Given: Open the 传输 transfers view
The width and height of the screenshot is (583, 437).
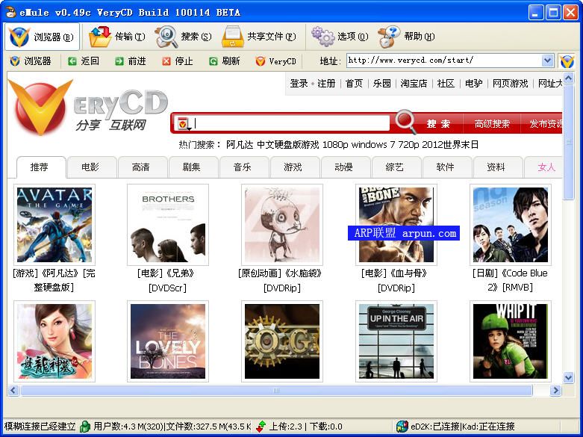Looking at the screenshot, I should click(x=117, y=37).
